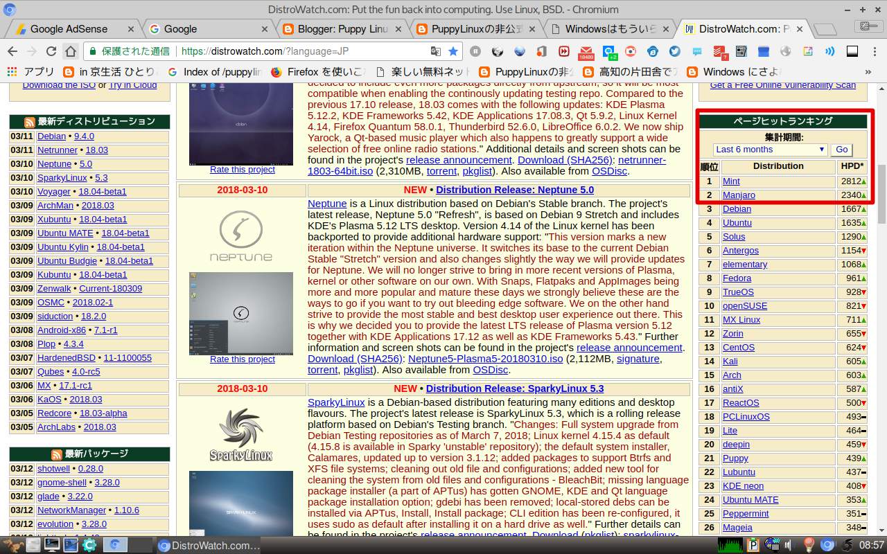Open the Firefox を使いこ bookmark
The width and height of the screenshot is (887, 554).
tap(317, 71)
